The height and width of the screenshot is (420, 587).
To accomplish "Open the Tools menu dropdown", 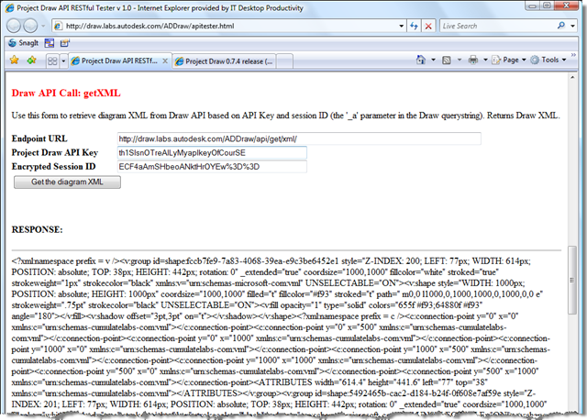I will click(550, 61).
